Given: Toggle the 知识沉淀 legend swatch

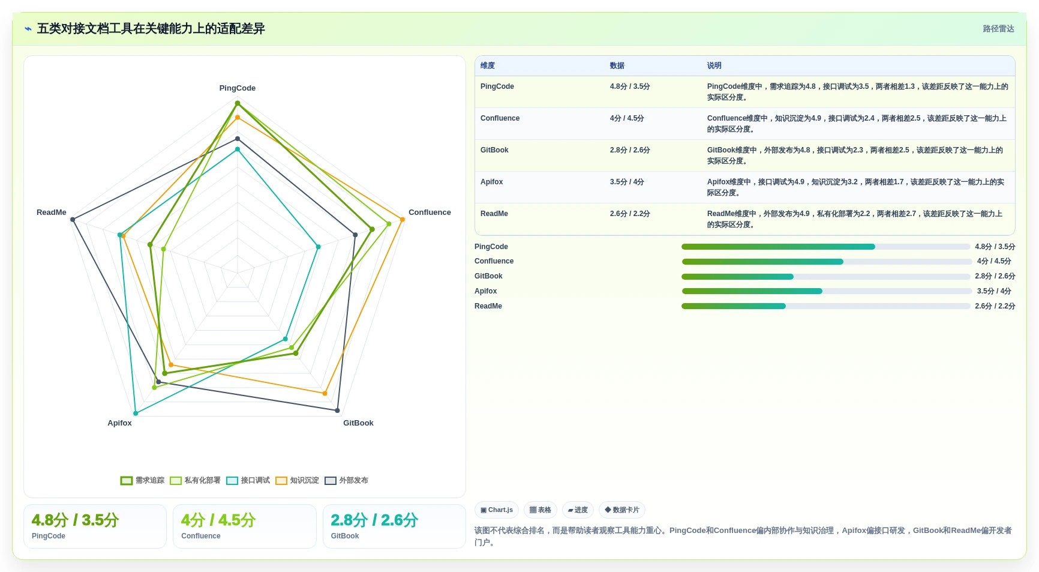Looking at the screenshot, I should [x=281, y=480].
